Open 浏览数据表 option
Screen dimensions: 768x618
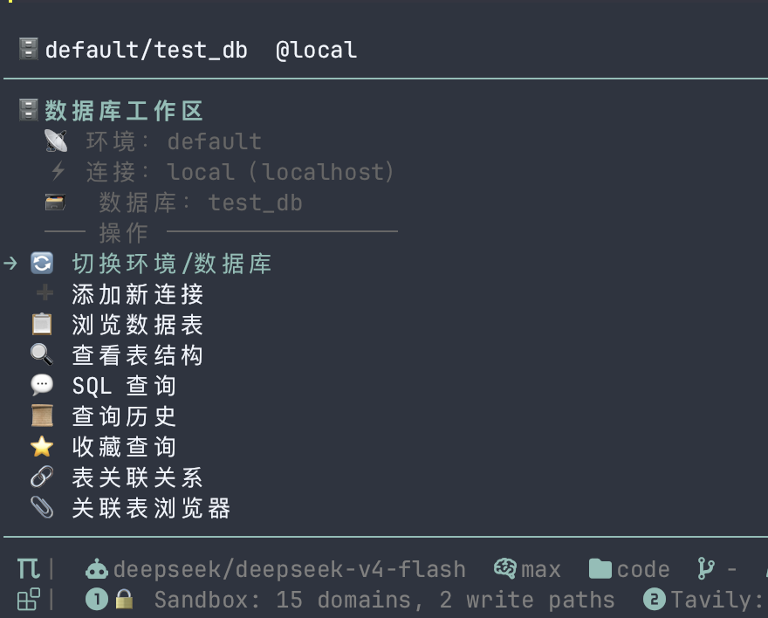pos(138,325)
